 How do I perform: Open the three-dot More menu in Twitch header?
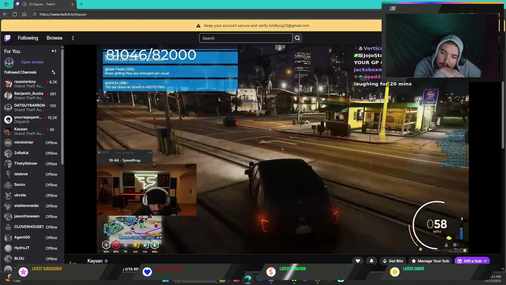(x=73, y=38)
